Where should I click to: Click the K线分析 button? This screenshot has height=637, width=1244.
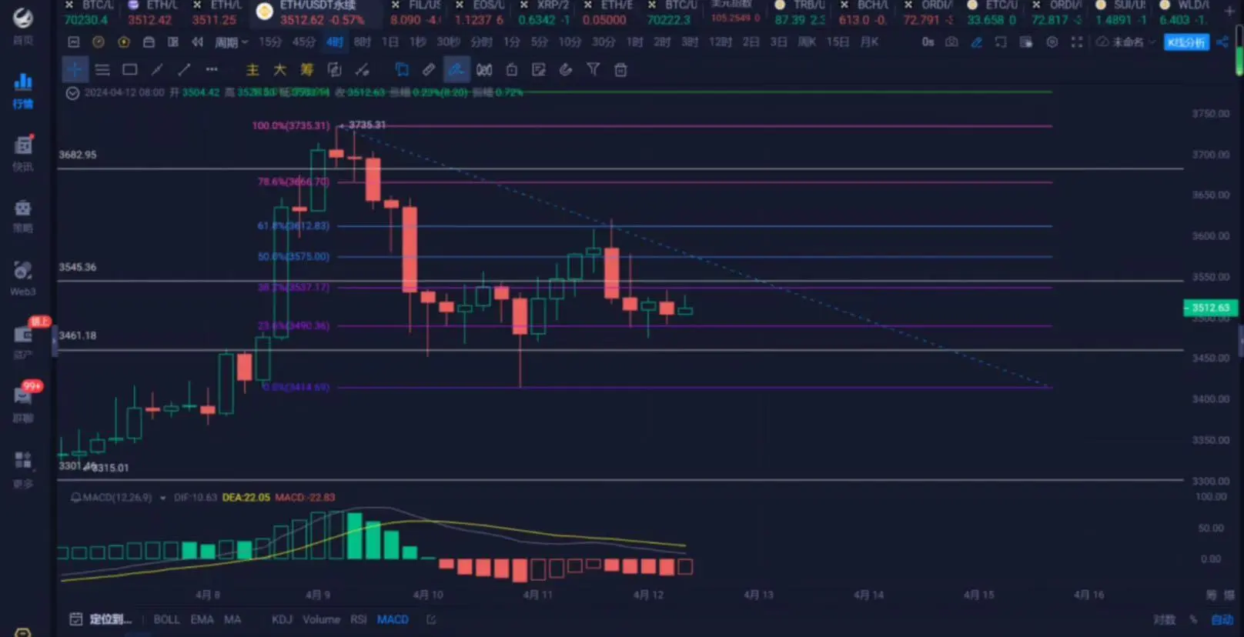click(1186, 42)
